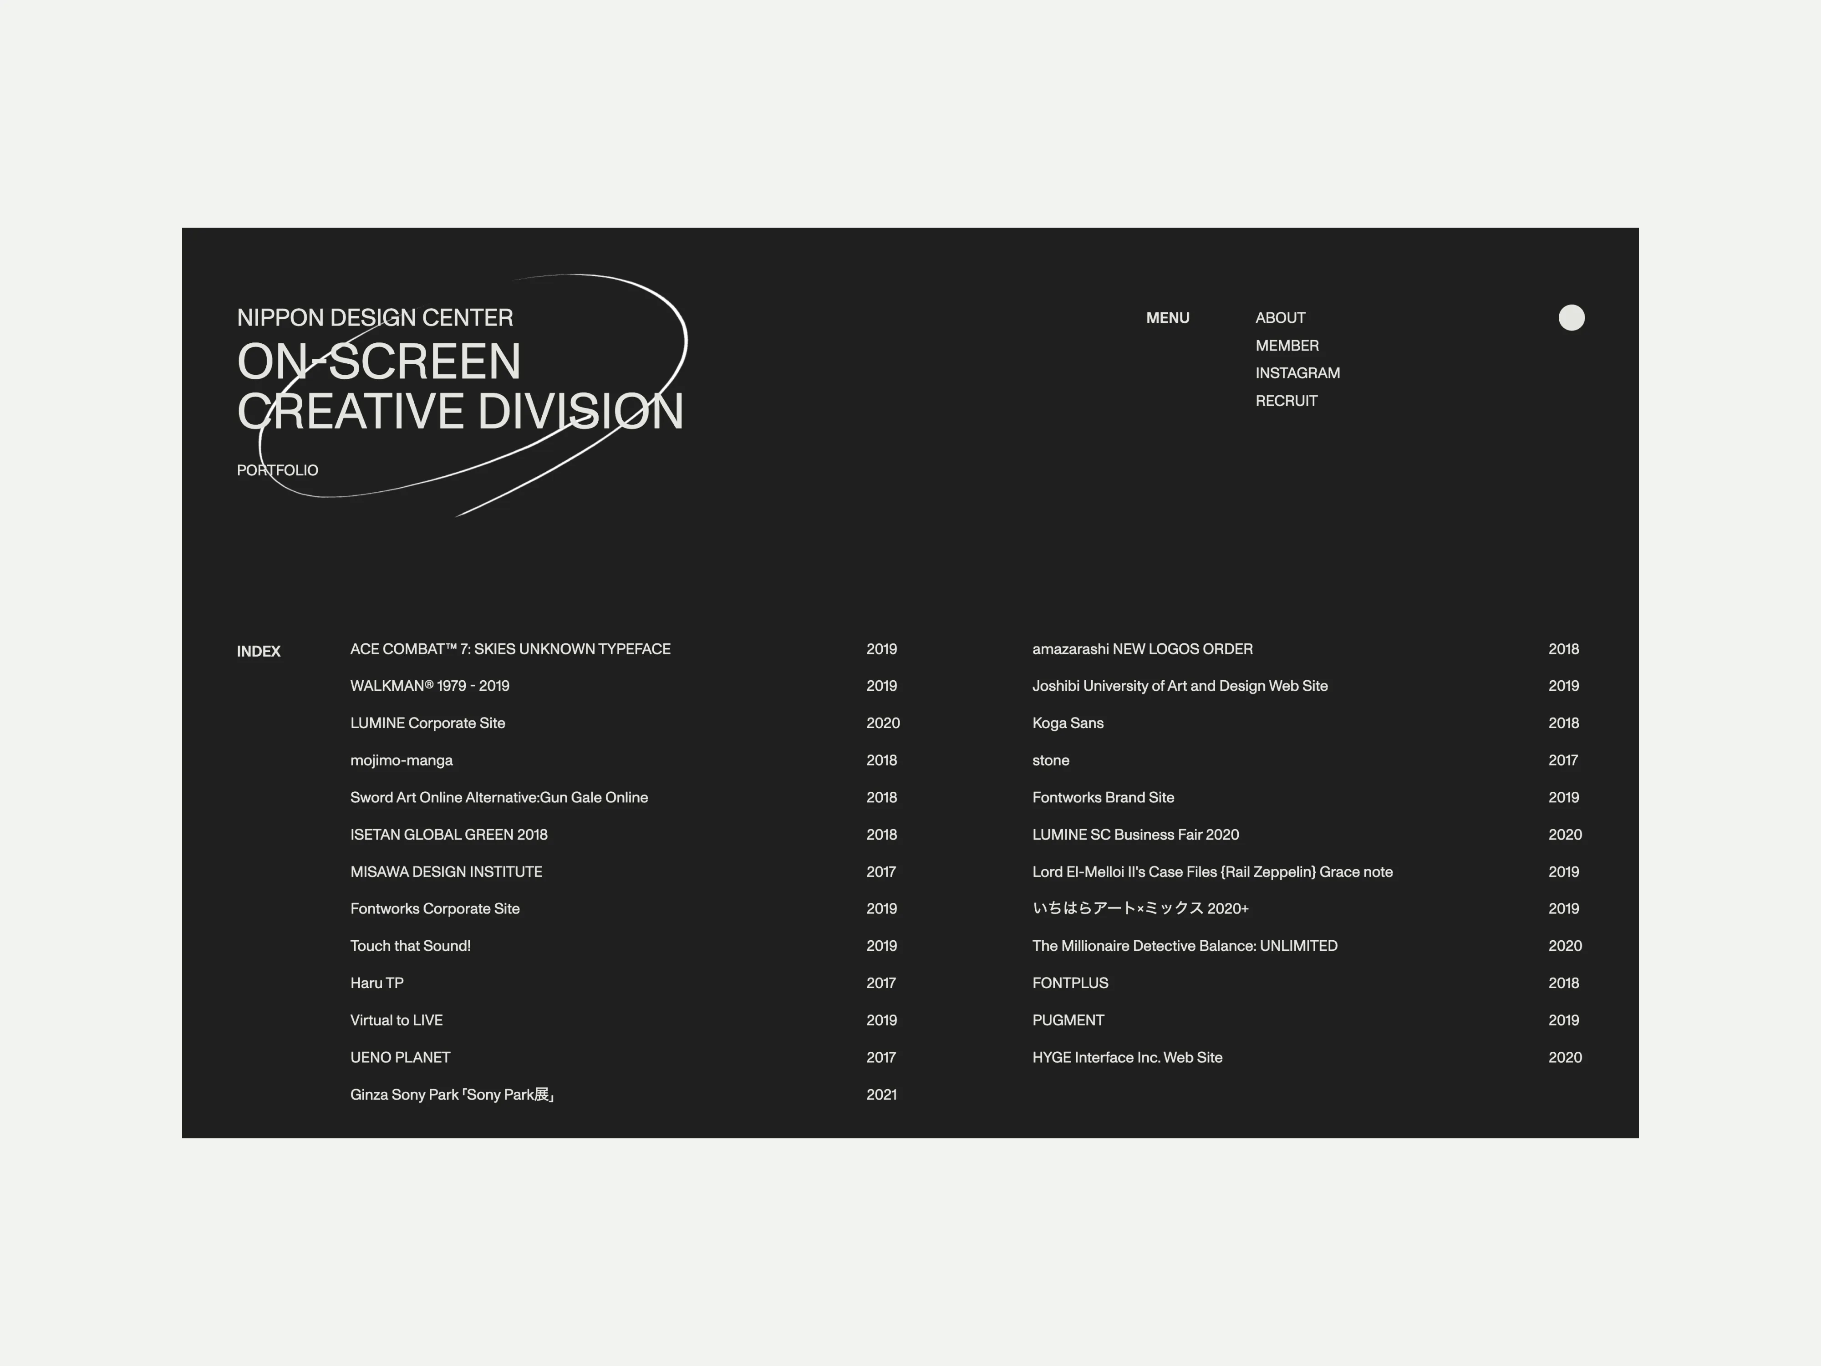Click the ON-SCREEN CREATIVE DIVISION title logo
The image size is (1821, 1366).
(x=459, y=385)
